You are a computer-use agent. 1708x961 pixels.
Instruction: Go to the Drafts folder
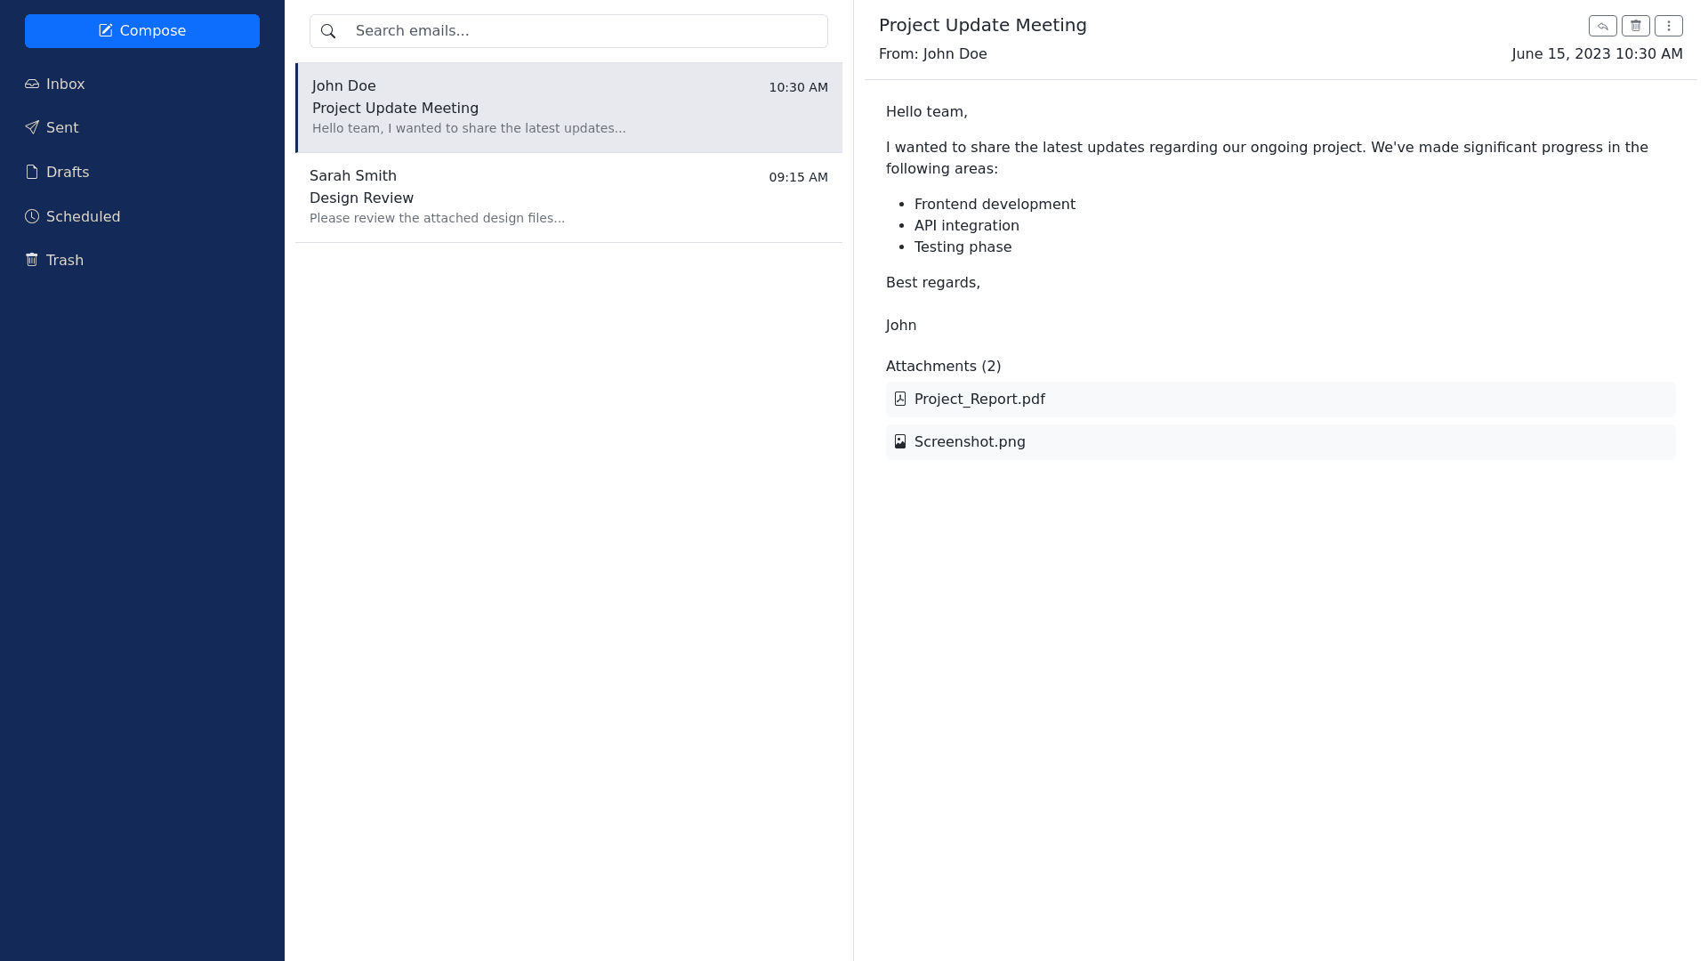(x=68, y=173)
